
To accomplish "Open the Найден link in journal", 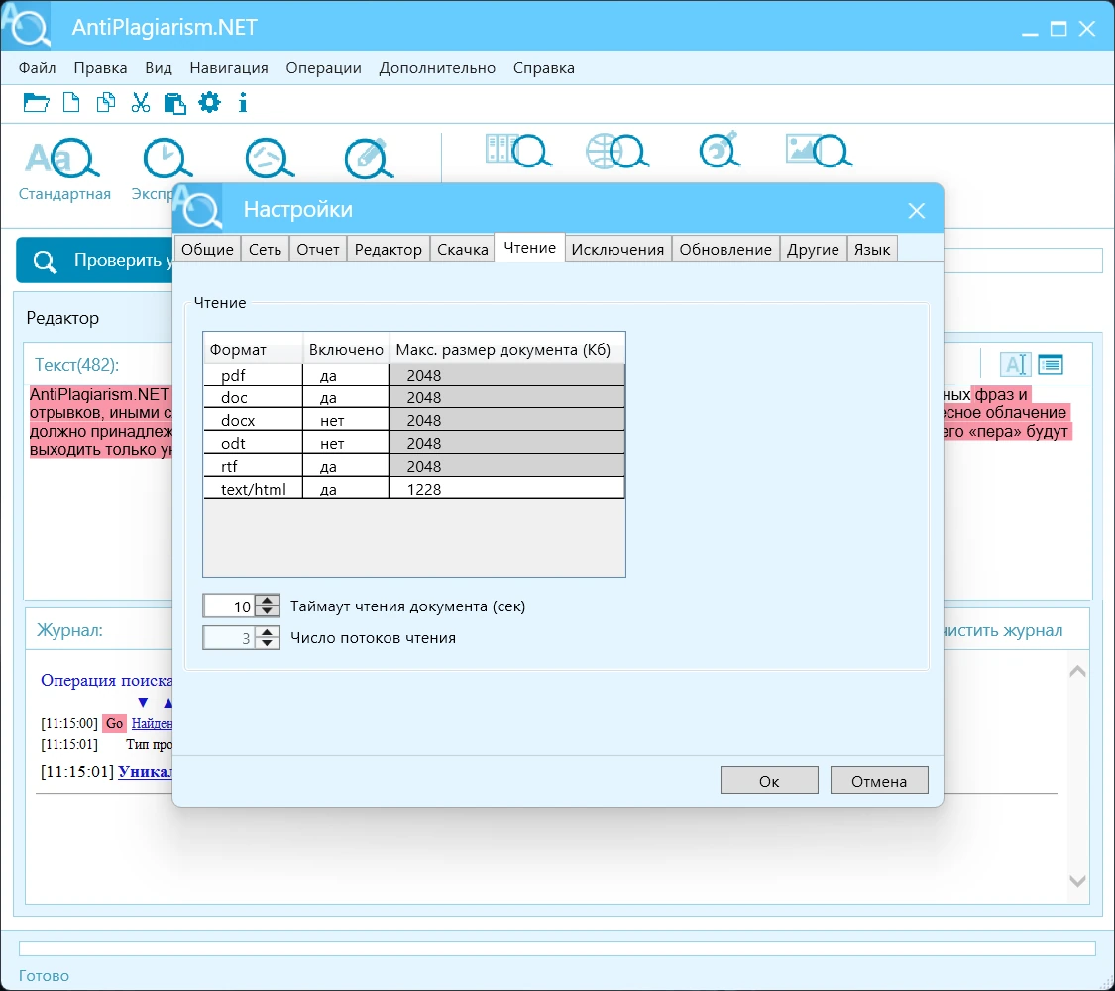I will point(152,723).
